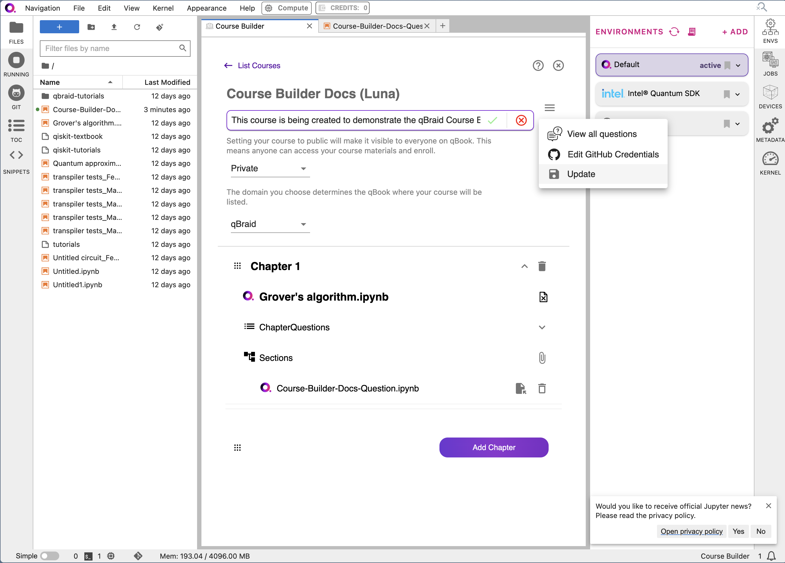Confirm description with green checkmark
The image size is (785, 563).
coord(492,120)
